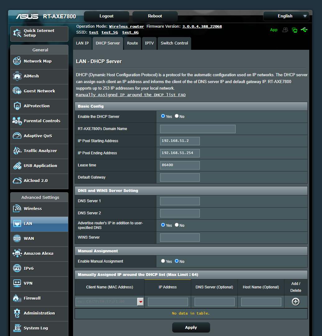Open Adaptive QoS gauge icon
Viewport: 322px width, 336px height.
click(17, 136)
